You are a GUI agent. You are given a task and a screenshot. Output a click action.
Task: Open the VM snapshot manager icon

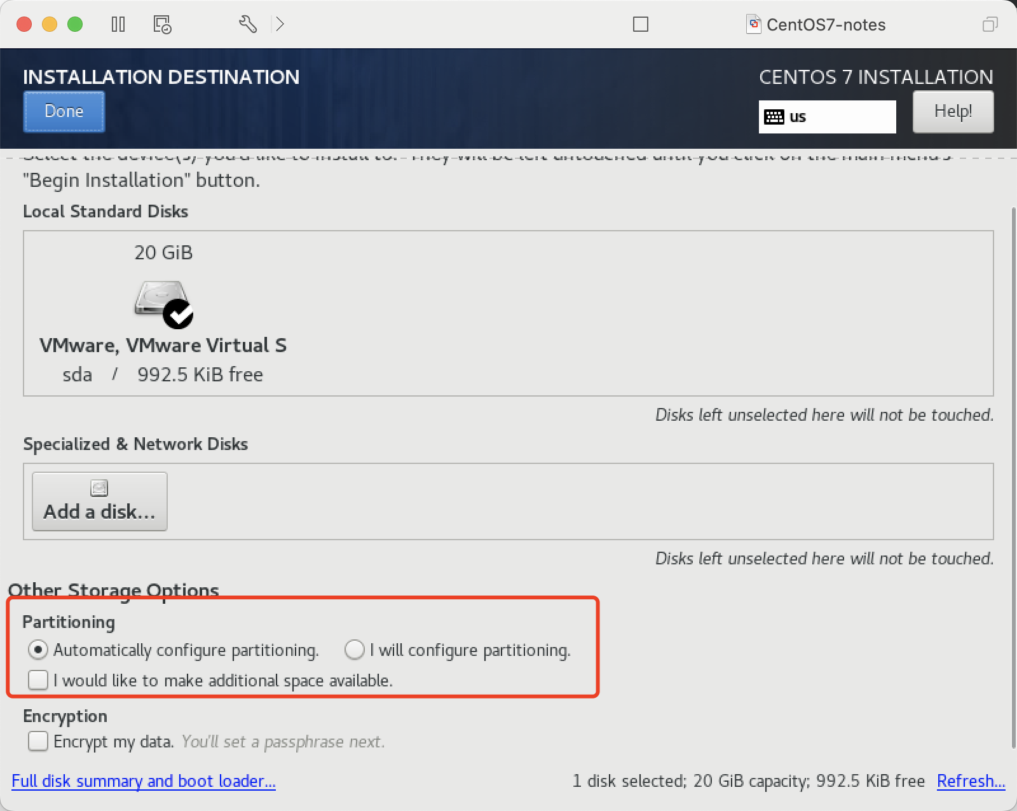(x=162, y=24)
